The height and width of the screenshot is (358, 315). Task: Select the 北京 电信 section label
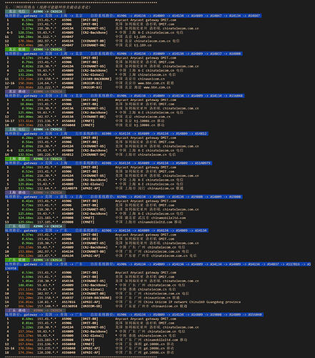pos(17,11)
